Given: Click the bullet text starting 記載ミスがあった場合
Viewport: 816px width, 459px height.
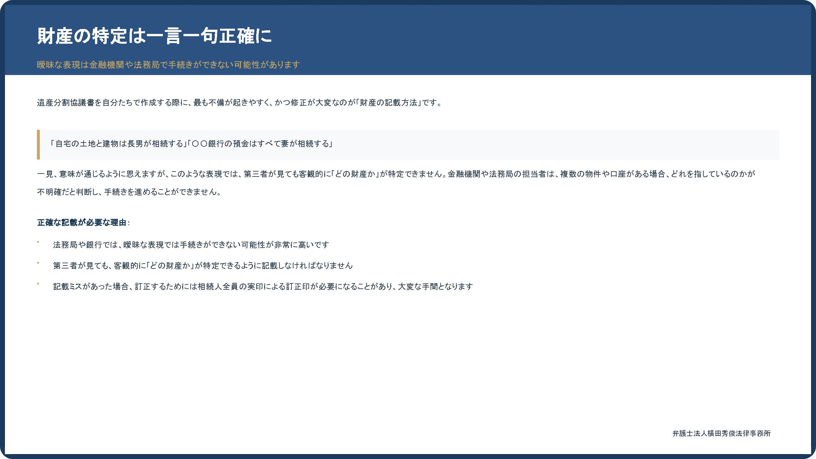Looking at the screenshot, I should (x=263, y=286).
